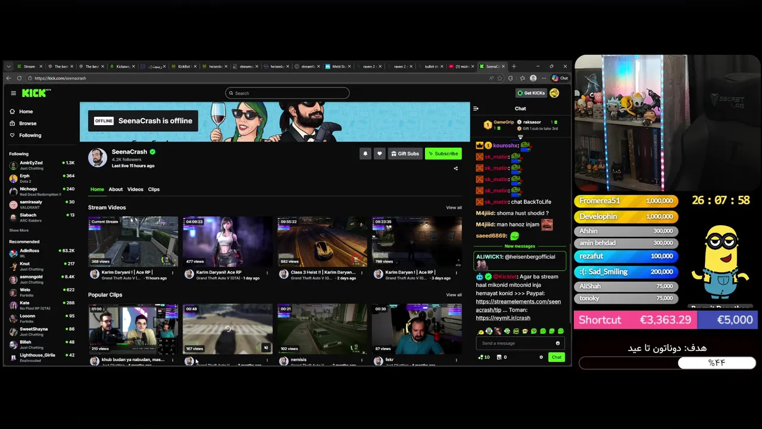Open AmirEyZed channel in Following list

(42, 165)
